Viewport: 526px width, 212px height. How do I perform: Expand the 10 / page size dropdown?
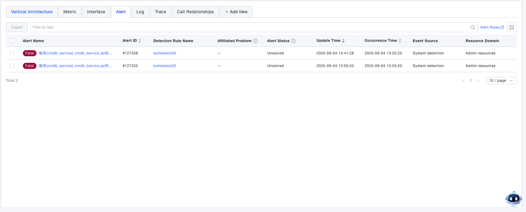[x=501, y=81]
